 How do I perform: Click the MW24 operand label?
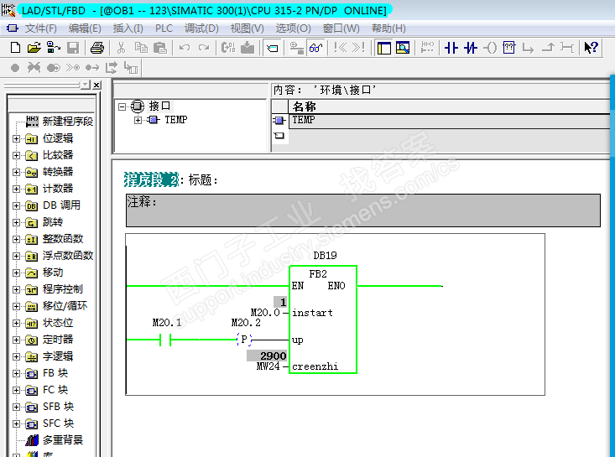tap(268, 366)
